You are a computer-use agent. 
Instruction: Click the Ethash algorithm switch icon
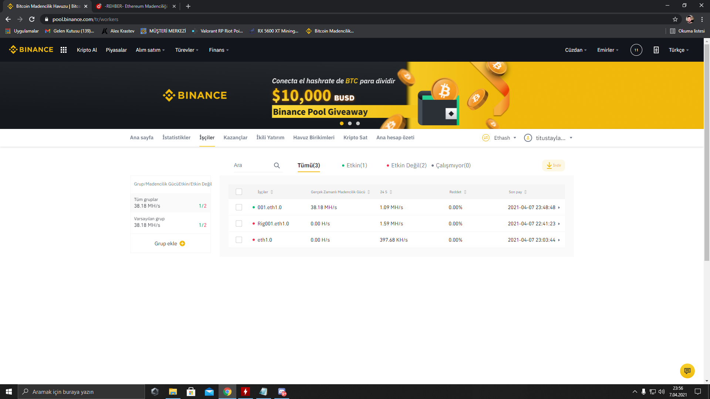click(486, 138)
